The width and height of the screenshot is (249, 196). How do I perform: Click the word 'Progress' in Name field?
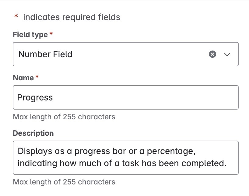click(x=35, y=97)
